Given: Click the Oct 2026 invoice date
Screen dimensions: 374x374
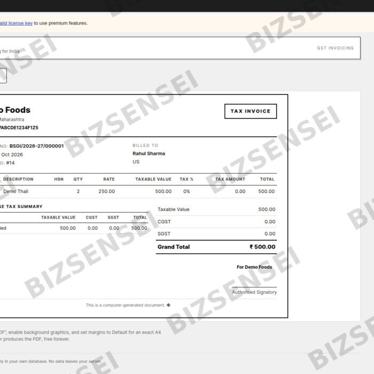Looking at the screenshot, I should [12, 154].
